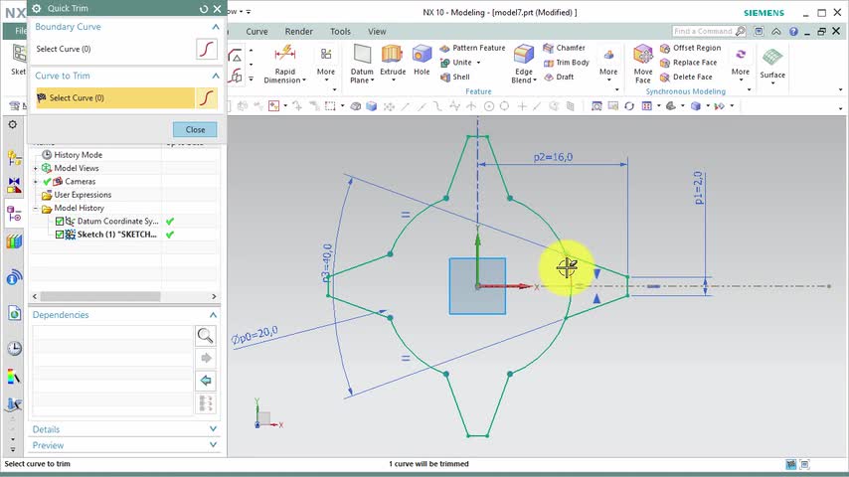
Task: Click the Move Face icon
Action: pyautogui.click(x=642, y=55)
